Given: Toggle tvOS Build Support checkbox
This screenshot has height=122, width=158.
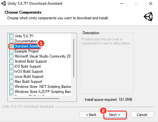Looking at the screenshot, I should tap(11, 71).
